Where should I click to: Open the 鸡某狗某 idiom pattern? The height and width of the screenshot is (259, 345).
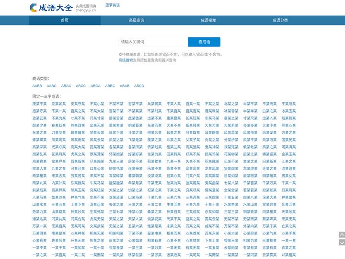39,162
